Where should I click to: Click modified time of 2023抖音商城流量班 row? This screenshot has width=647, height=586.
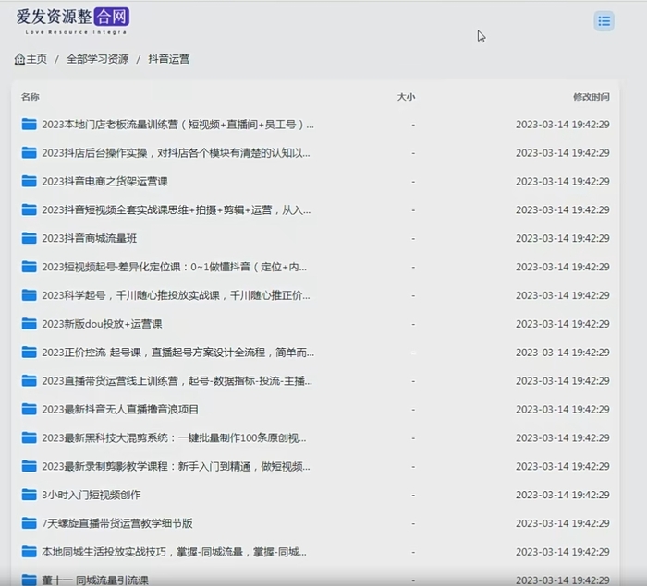coord(563,239)
